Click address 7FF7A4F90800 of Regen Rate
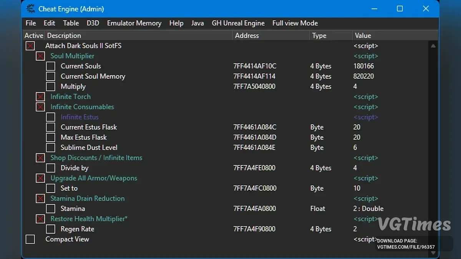Viewport: 461px width, 259px height. [x=254, y=229]
